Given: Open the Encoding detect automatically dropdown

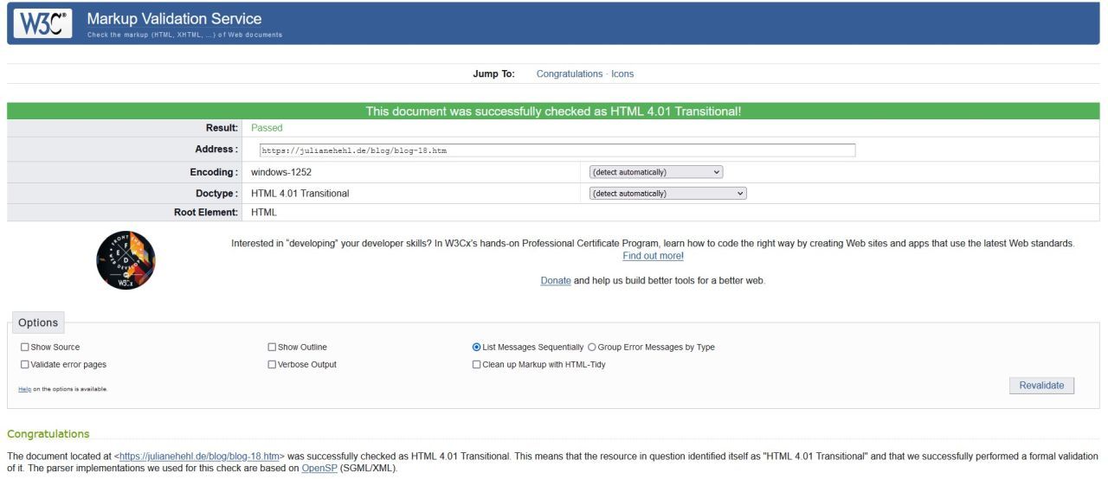Looking at the screenshot, I should coord(655,172).
